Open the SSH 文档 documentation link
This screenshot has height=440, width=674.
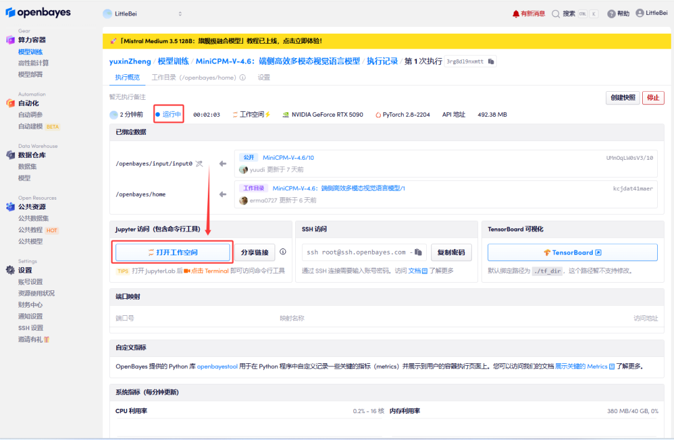(x=418, y=271)
